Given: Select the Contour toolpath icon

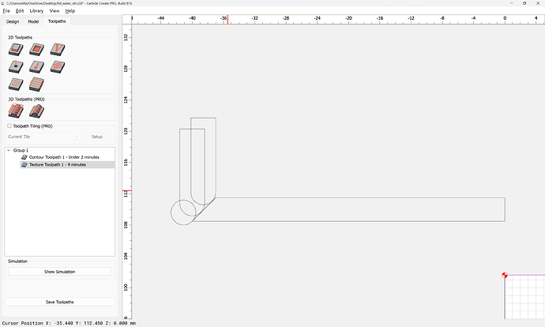Looking at the screenshot, I should [16, 49].
